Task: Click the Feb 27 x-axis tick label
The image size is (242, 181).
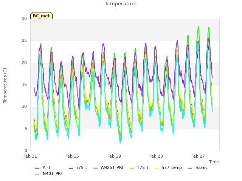Action: click(198, 156)
